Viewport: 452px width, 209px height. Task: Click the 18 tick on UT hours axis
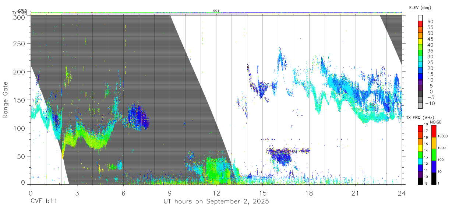(x=309, y=193)
